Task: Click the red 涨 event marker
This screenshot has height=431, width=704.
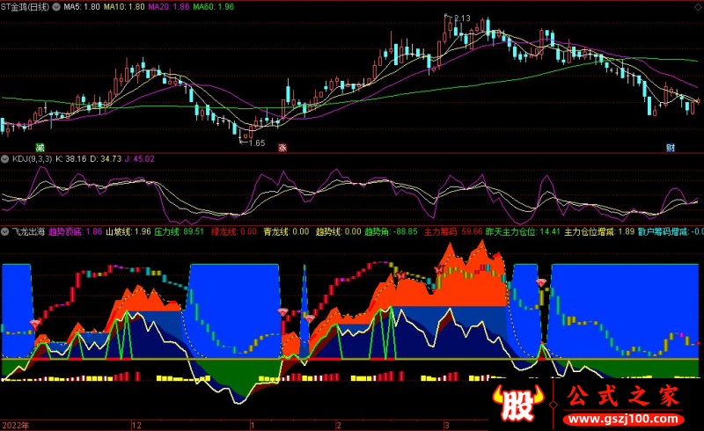Action: [x=282, y=147]
